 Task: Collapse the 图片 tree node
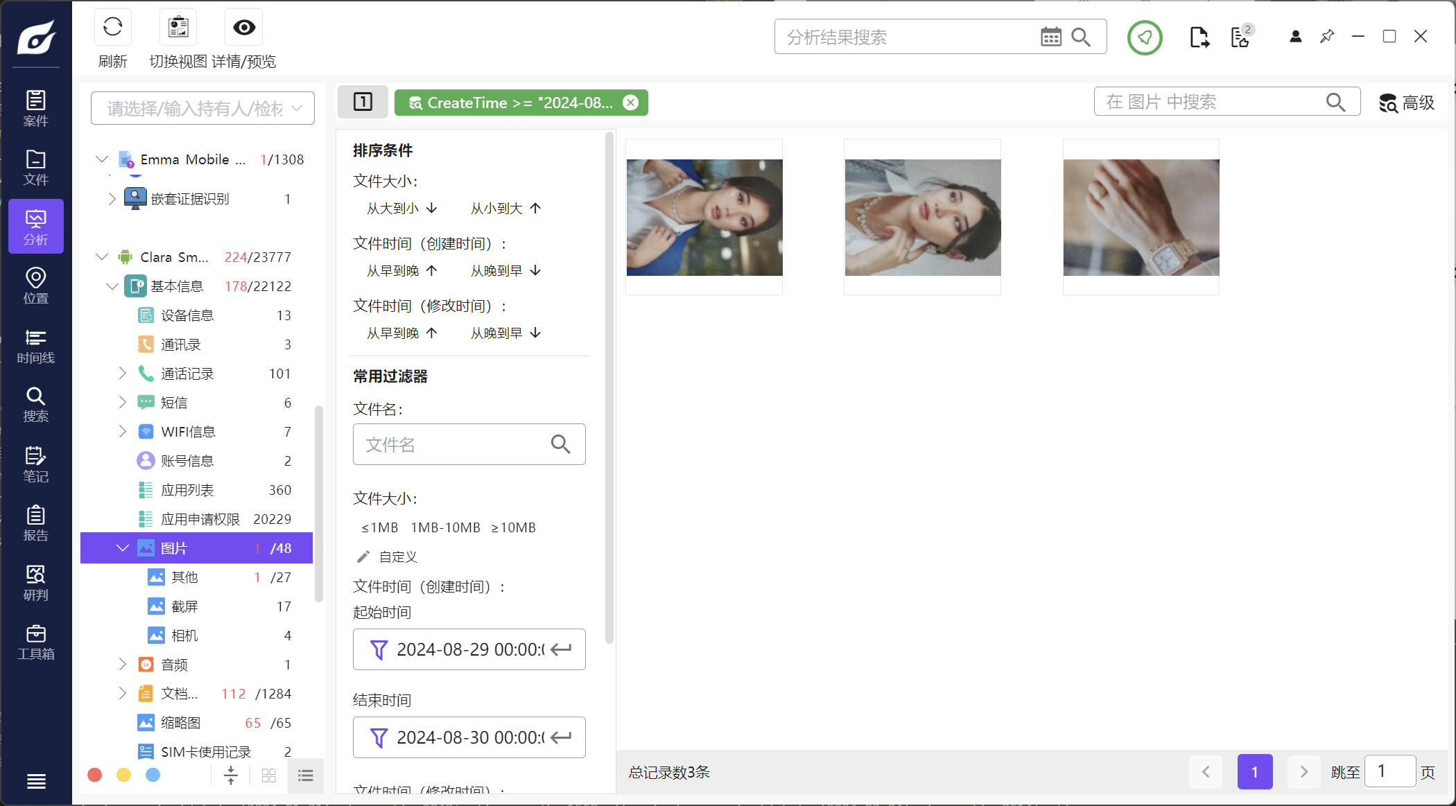coord(123,548)
